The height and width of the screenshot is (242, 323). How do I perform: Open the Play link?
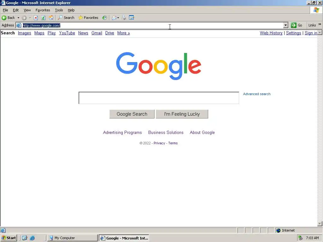pyautogui.click(x=52, y=33)
